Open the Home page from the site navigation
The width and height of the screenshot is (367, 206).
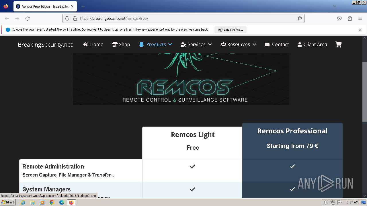pos(93,44)
